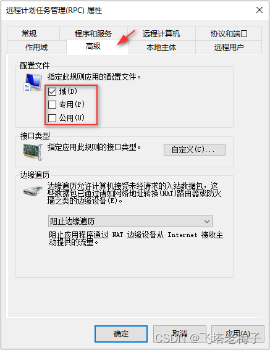The width and height of the screenshot is (270, 350).
Task: Click the edge traversal cable connector icon
Action: pos(33,191)
